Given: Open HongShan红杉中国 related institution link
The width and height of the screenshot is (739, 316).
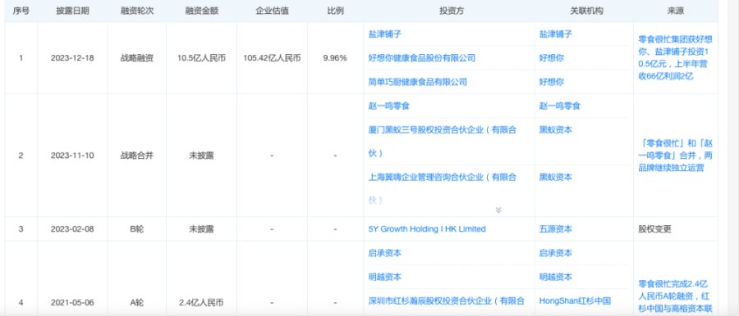Looking at the screenshot, I should coord(575,300).
